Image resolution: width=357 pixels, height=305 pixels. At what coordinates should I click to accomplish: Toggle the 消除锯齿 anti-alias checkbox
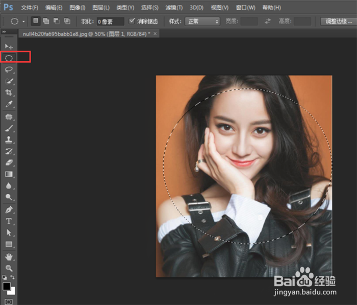(x=132, y=21)
